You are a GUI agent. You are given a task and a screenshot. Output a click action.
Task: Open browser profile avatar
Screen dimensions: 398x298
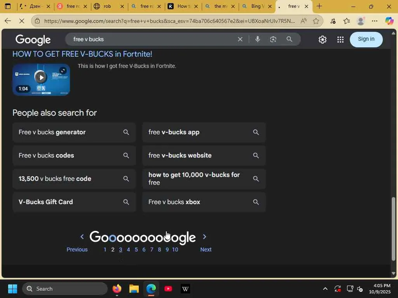[361, 21]
